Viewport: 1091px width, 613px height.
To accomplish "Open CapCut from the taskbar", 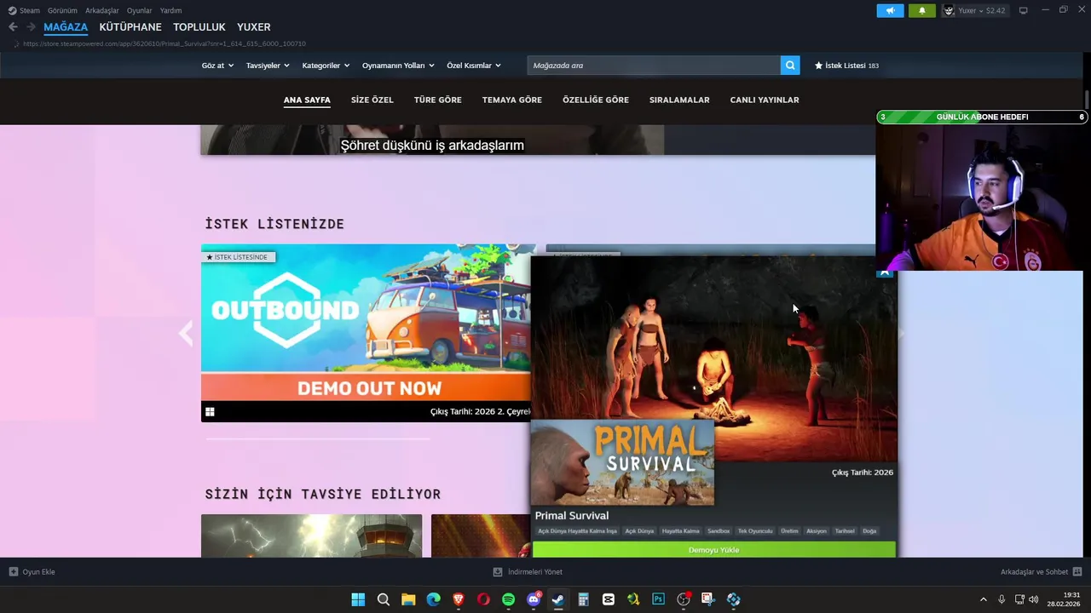I will pos(609,599).
